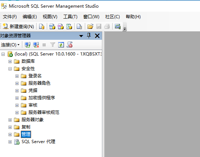Image resolution: width=200 pixels, height=157 pixels.
Task: Click the stop square icon
Action: (x=44, y=45)
